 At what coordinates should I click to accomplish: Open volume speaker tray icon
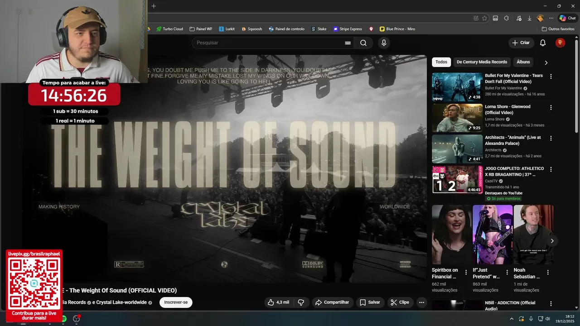pos(548,319)
